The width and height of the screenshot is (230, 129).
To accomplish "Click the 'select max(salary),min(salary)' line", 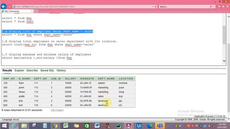I will [37, 58].
